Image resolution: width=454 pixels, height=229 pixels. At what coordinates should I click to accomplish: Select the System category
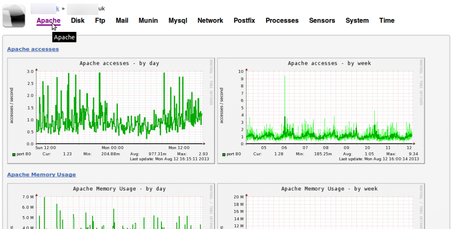pos(357,20)
